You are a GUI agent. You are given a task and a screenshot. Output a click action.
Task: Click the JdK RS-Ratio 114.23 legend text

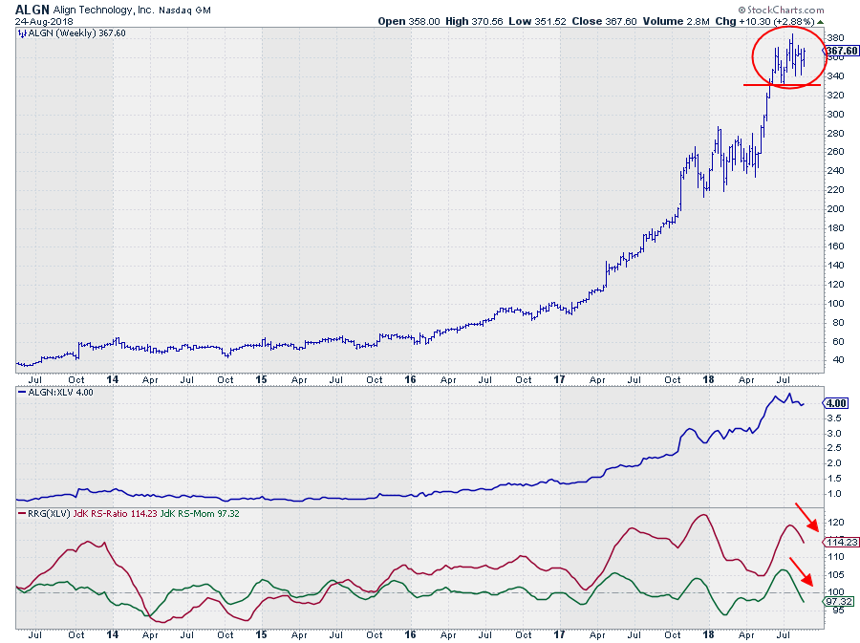tap(116, 514)
